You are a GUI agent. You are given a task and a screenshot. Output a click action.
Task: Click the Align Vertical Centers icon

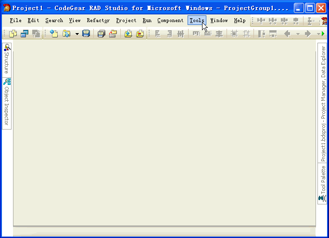click(219, 34)
